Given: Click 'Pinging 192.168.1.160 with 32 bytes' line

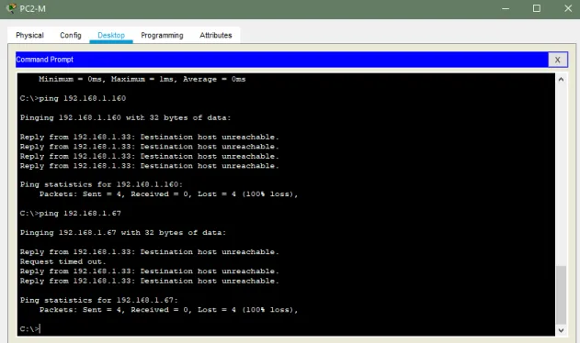Looking at the screenshot, I should pos(125,117).
